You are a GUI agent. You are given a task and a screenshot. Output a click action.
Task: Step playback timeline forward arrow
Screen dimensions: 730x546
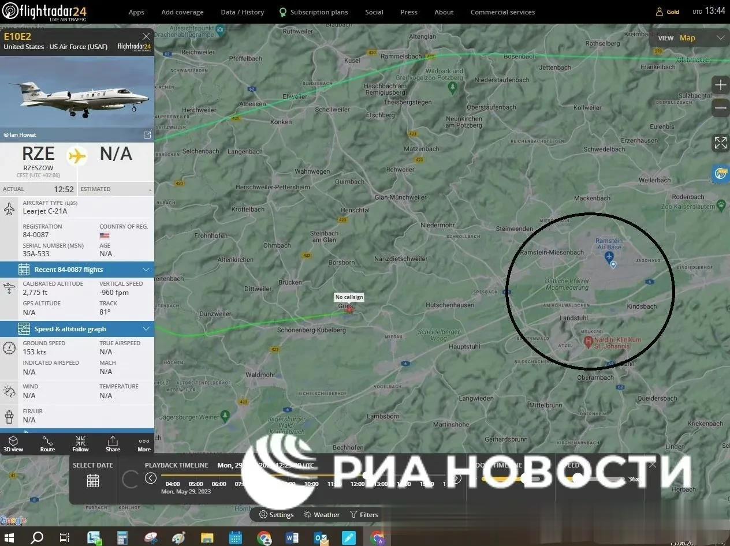pos(456,478)
